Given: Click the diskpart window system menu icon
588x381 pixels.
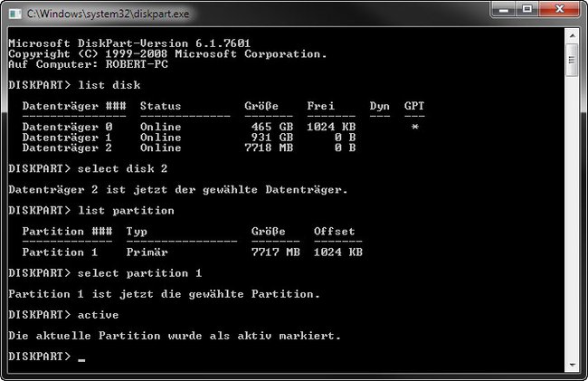Looking at the screenshot, I should (15, 14).
